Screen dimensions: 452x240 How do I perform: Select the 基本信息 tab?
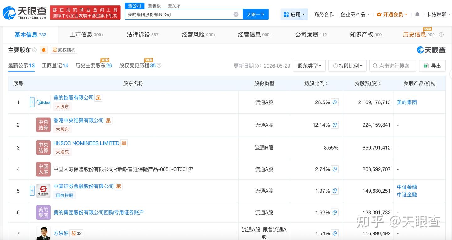click(30, 35)
